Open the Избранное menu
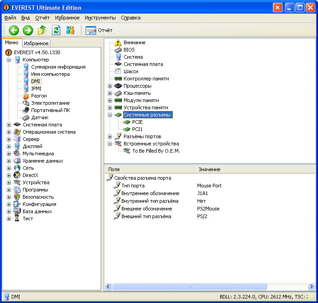The height and width of the screenshot is (303, 318). tap(67, 18)
